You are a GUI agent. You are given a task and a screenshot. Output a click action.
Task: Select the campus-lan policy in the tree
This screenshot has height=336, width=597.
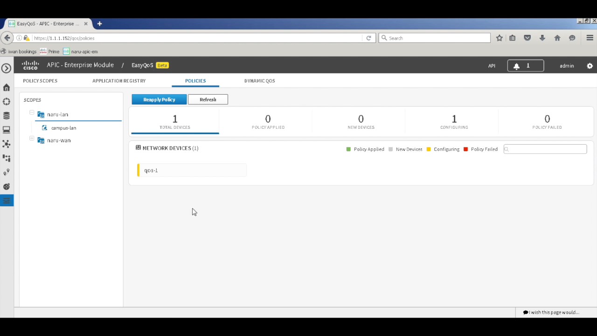(x=64, y=128)
